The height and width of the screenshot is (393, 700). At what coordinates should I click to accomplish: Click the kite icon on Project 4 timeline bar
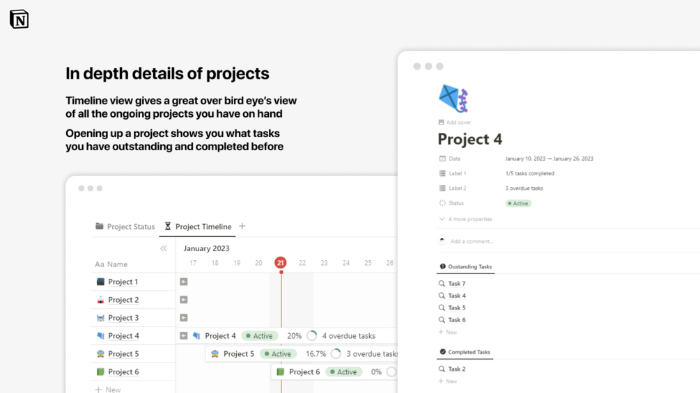coord(196,335)
